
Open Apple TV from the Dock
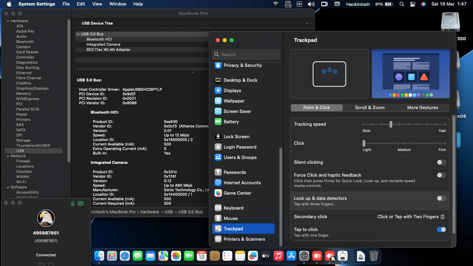coord(266,256)
